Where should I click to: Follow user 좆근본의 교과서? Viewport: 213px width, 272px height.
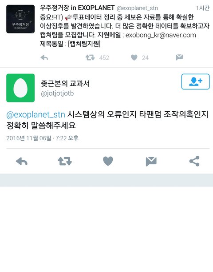tap(195, 81)
